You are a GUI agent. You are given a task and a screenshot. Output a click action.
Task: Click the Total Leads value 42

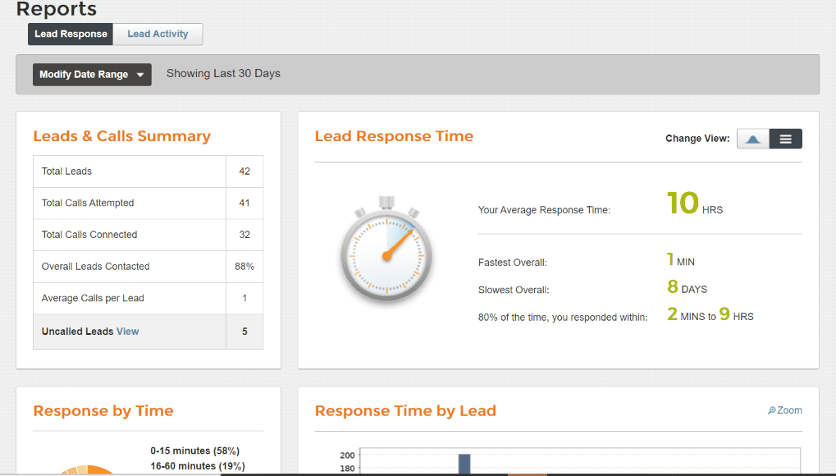pyautogui.click(x=244, y=172)
